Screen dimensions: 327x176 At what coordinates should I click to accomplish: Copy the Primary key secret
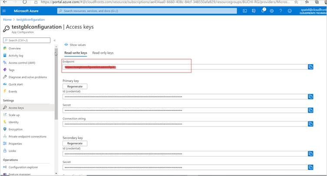pos(310,110)
